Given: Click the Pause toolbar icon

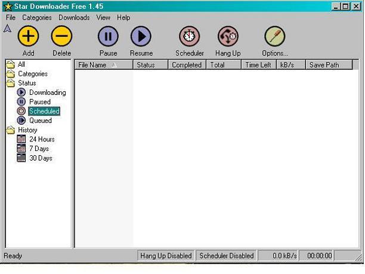Looking at the screenshot, I should [x=108, y=36].
